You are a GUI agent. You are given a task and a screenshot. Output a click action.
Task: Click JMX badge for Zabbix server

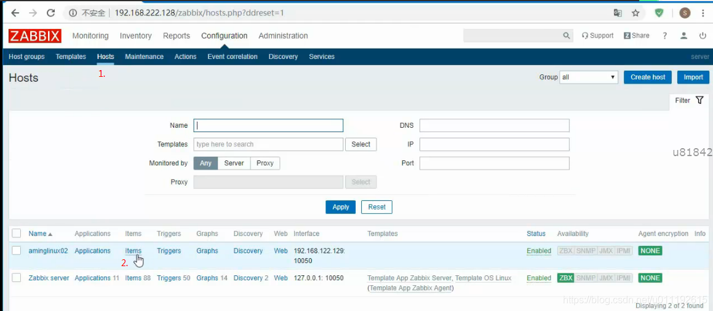(606, 278)
